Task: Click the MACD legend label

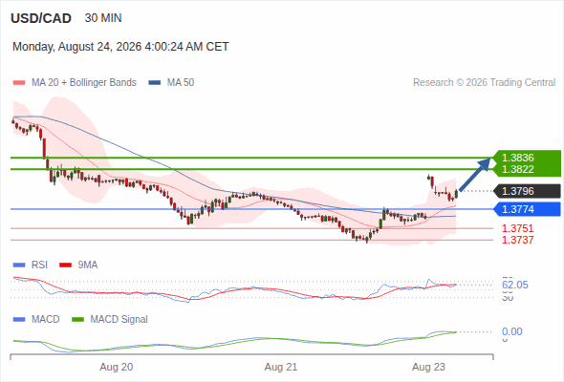Action: (x=46, y=320)
